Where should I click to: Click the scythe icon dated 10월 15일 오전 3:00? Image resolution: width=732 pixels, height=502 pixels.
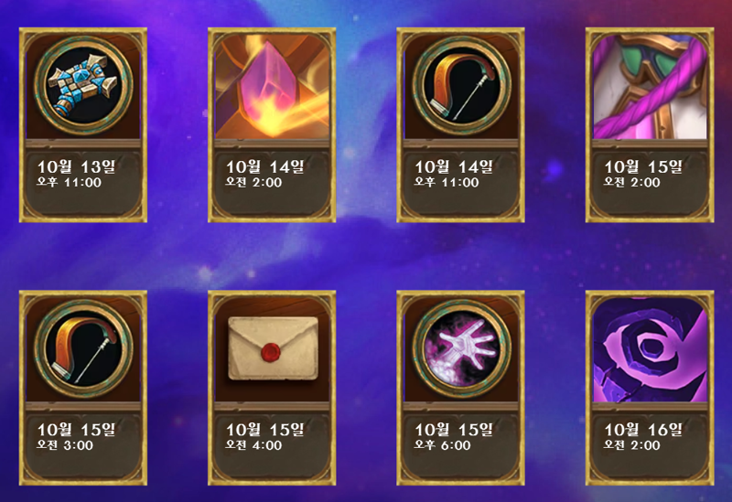(83, 349)
